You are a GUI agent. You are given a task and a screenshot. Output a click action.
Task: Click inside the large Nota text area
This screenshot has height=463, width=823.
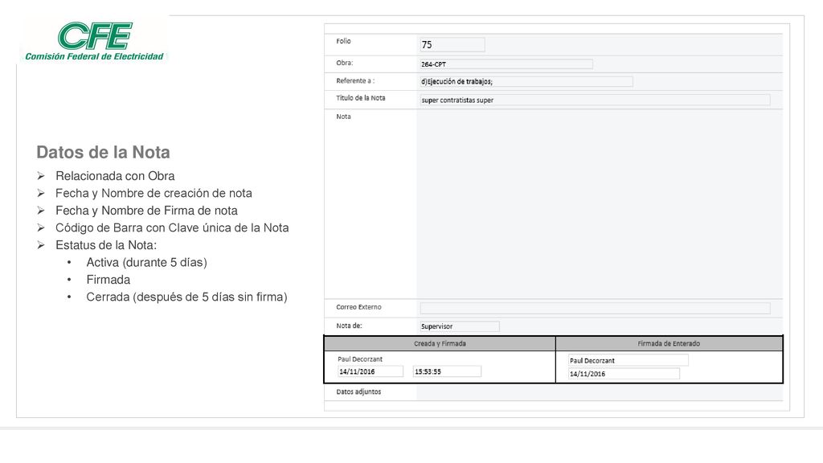click(x=600, y=203)
